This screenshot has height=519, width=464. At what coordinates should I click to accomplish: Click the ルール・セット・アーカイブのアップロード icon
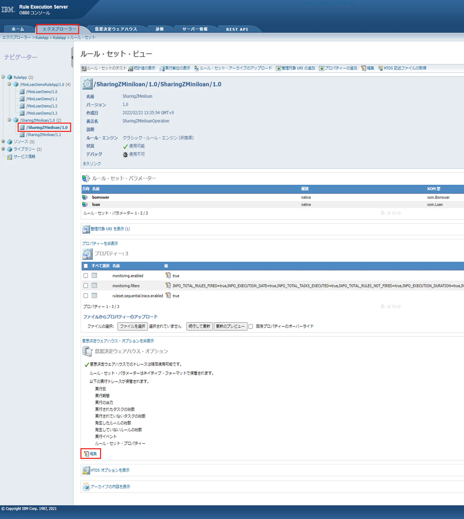pyautogui.click(x=196, y=68)
